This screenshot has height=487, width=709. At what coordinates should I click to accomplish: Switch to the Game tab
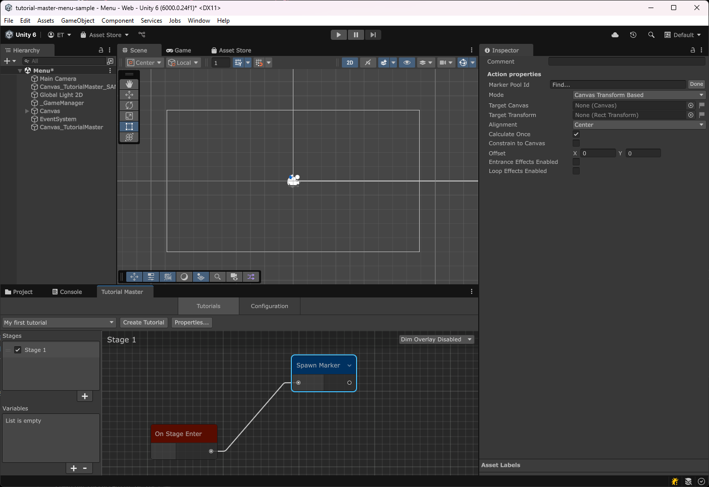click(179, 50)
